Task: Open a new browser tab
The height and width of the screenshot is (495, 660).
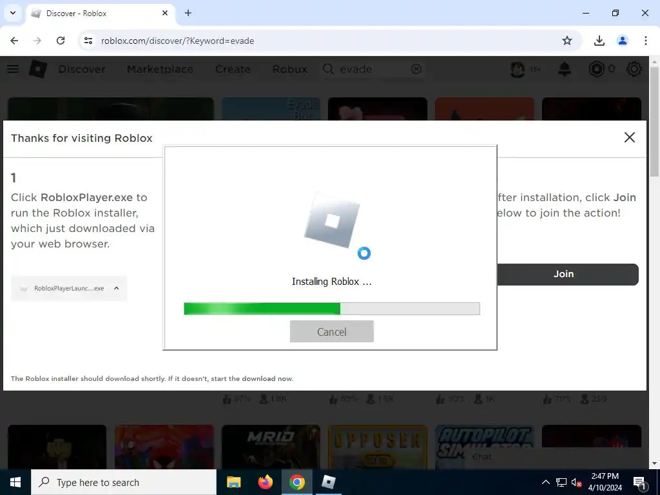Action: 188,13
